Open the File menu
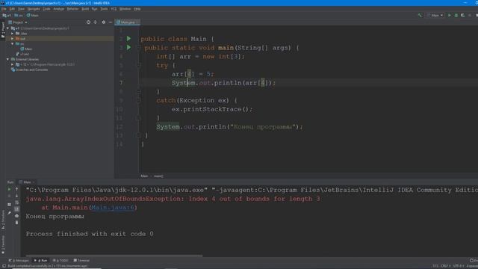The width and height of the screenshot is (478, 269). [4, 9]
